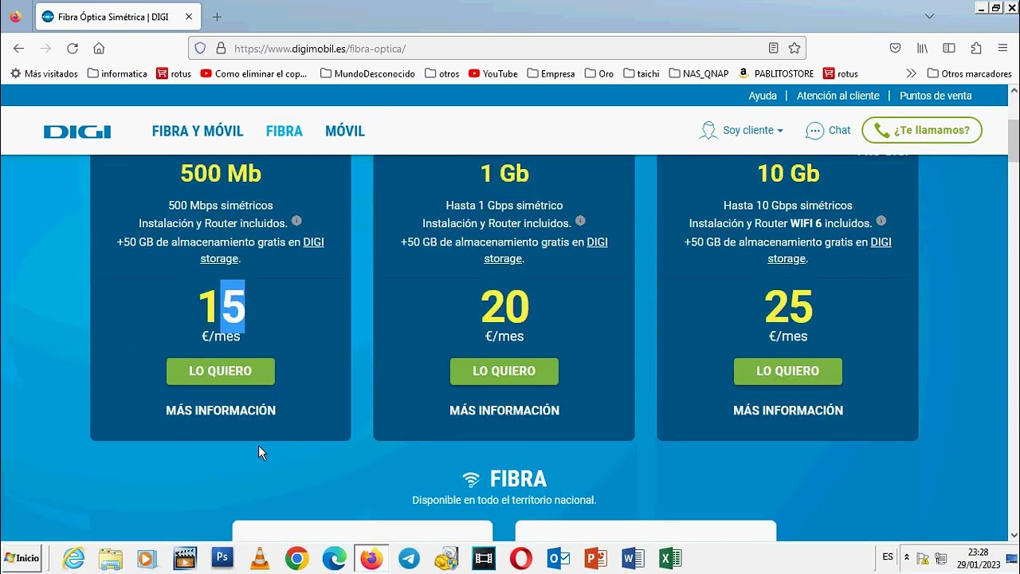Click LO QUIERO for 10 Gb plan
The width and height of the screenshot is (1020, 574).
pos(788,372)
